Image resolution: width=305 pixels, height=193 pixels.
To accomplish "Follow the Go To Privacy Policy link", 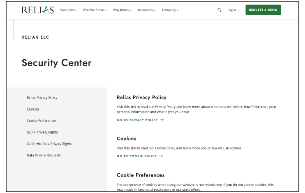I will (140, 120).
